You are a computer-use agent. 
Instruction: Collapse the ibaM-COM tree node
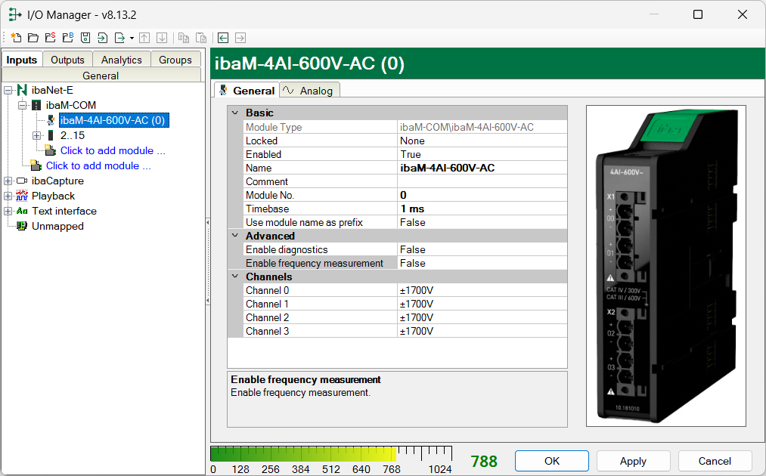23,106
